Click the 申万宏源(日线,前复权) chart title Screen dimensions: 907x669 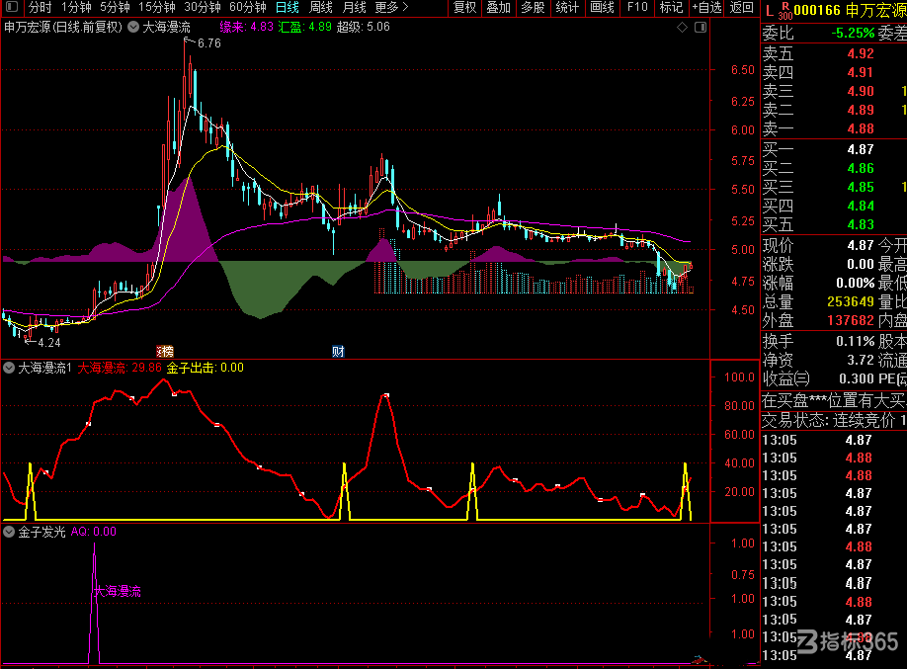pyautogui.click(x=63, y=27)
